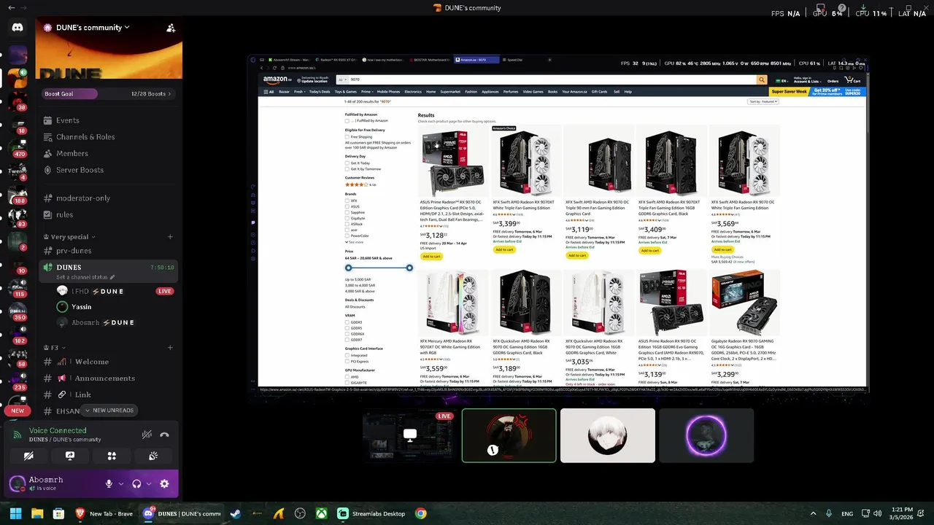Check the Sapphire brand checkbox
Screen dimensions: 934x525
click(347, 212)
